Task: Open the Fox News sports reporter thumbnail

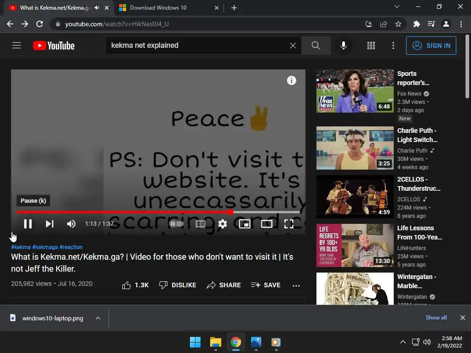Action: click(x=355, y=91)
